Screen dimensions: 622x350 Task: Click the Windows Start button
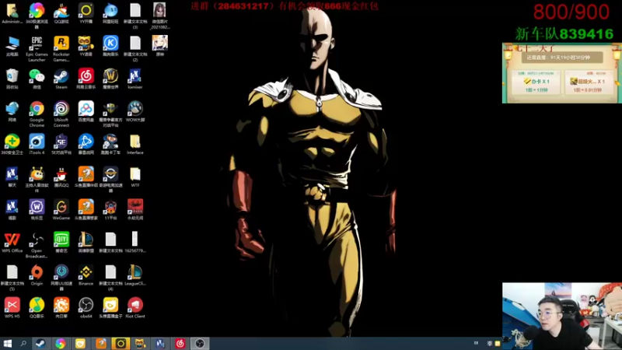(x=8, y=343)
